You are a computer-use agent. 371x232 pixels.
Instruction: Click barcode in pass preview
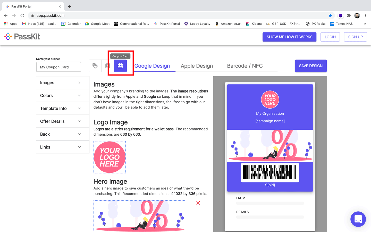[x=270, y=172]
